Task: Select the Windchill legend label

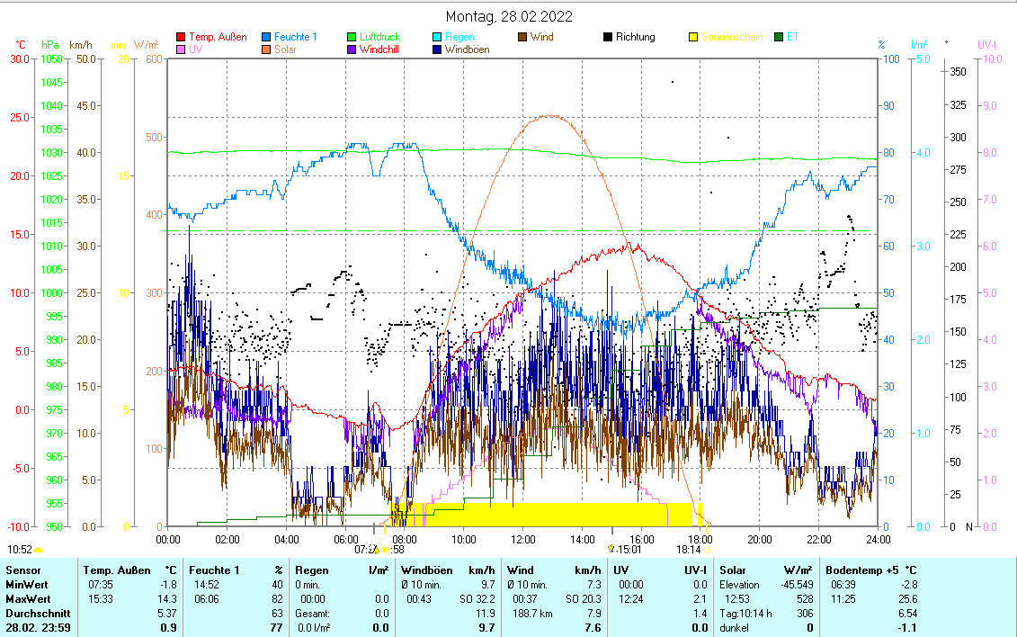Action: pos(379,49)
